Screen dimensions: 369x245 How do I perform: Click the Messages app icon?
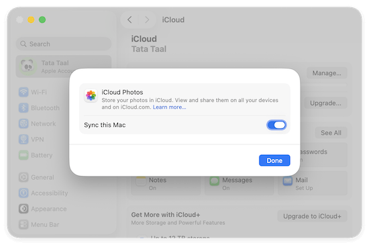(x=214, y=181)
